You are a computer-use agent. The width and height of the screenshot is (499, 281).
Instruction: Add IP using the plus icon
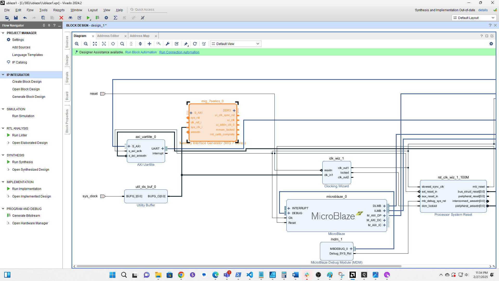pyautogui.click(x=149, y=44)
